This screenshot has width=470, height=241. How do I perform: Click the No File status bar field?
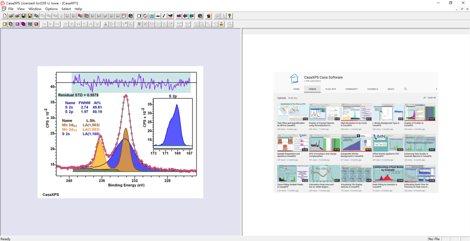tap(434, 239)
